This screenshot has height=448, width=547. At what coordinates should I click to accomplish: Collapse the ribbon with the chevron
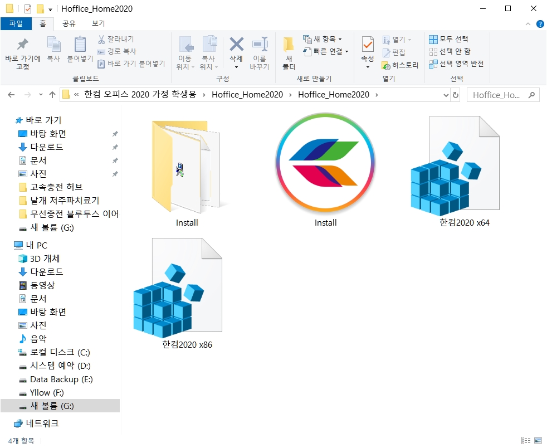528,24
